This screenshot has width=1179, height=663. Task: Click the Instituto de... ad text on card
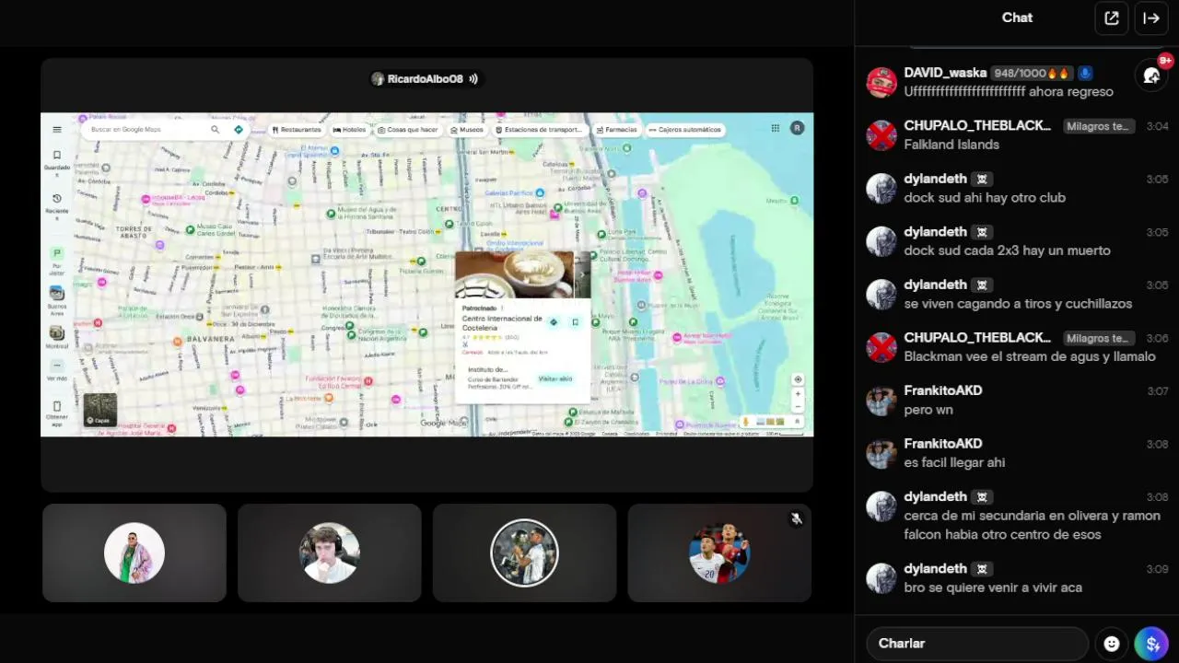tap(488, 369)
